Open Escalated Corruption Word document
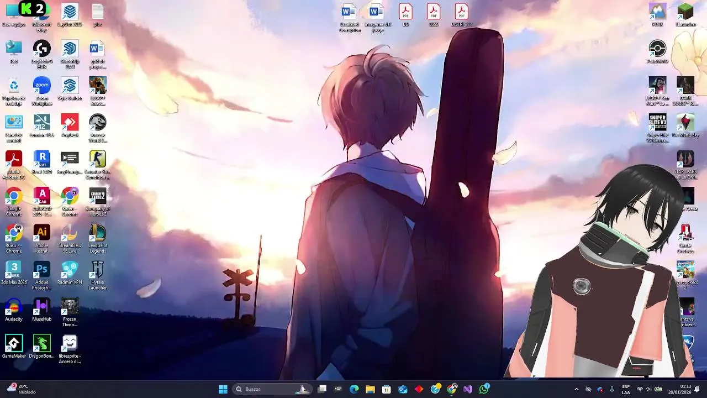 pos(350,18)
